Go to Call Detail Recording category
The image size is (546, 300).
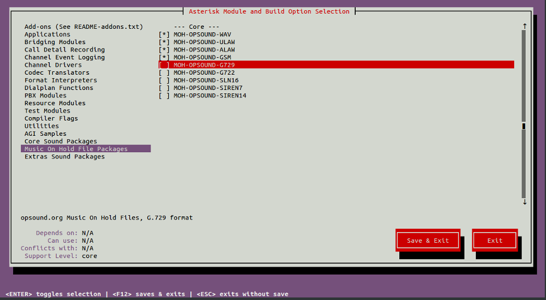[x=65, y=50]
